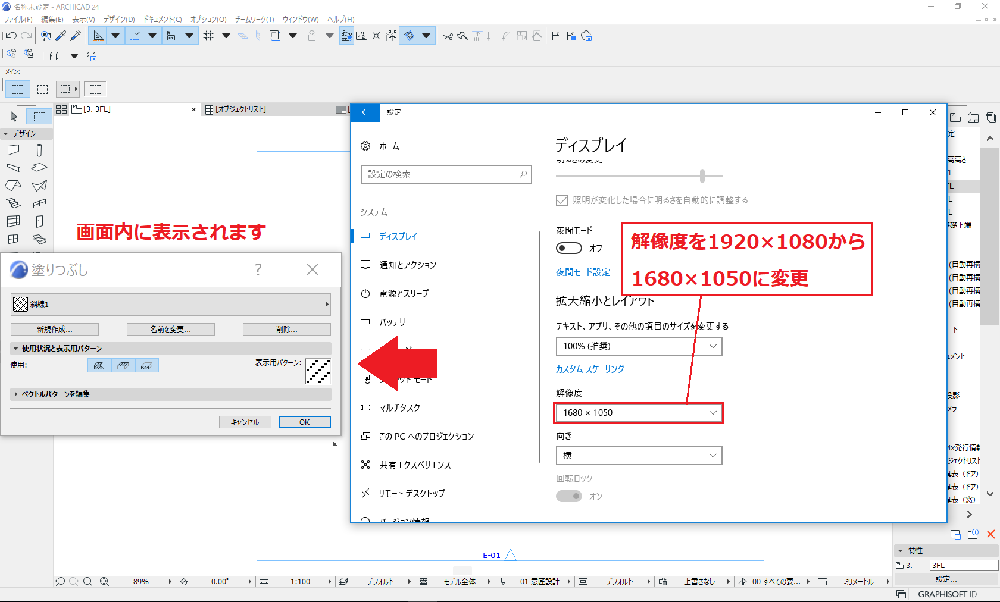This screenshot has height=602, width=1000.
Task: Select the Marquee tool in the toolbox
Action: point(39,117)
